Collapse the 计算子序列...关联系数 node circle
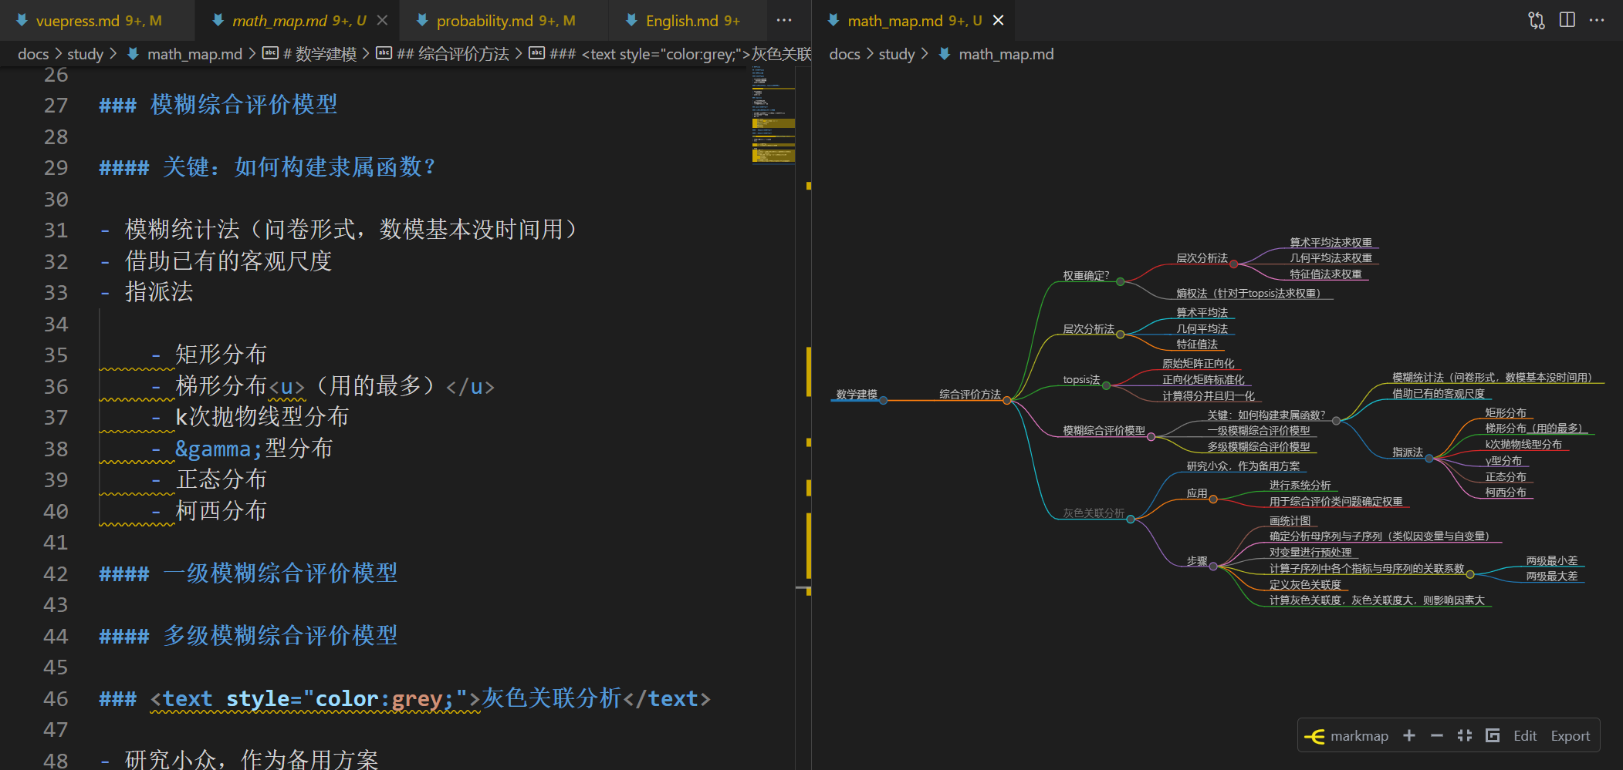1623x770 pixels. pos(1470,574)
